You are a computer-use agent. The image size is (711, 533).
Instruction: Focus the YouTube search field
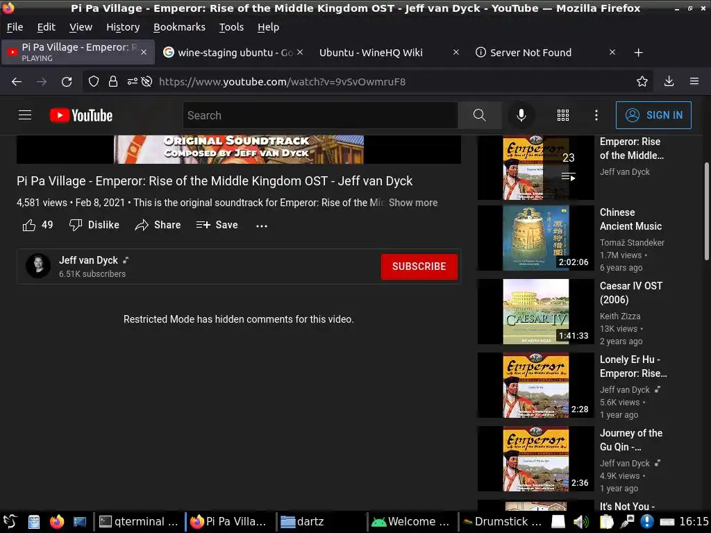tap(320, 115)
